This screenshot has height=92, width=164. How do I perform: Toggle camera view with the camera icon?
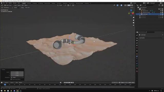134,23
